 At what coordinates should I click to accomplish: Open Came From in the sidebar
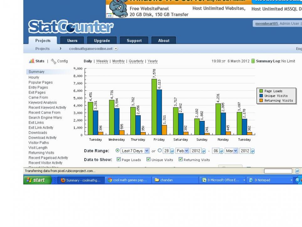pos(38,97)
